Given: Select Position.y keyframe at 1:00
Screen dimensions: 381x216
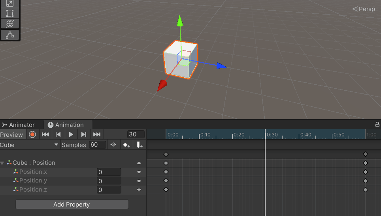Looking at the screenshot, I should click(x=366, y=181).
